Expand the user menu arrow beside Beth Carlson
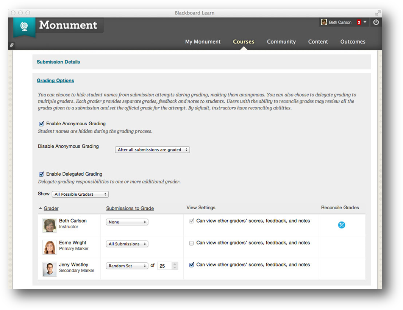This screenshot has width=403, height=310. (x=365, y=22)
